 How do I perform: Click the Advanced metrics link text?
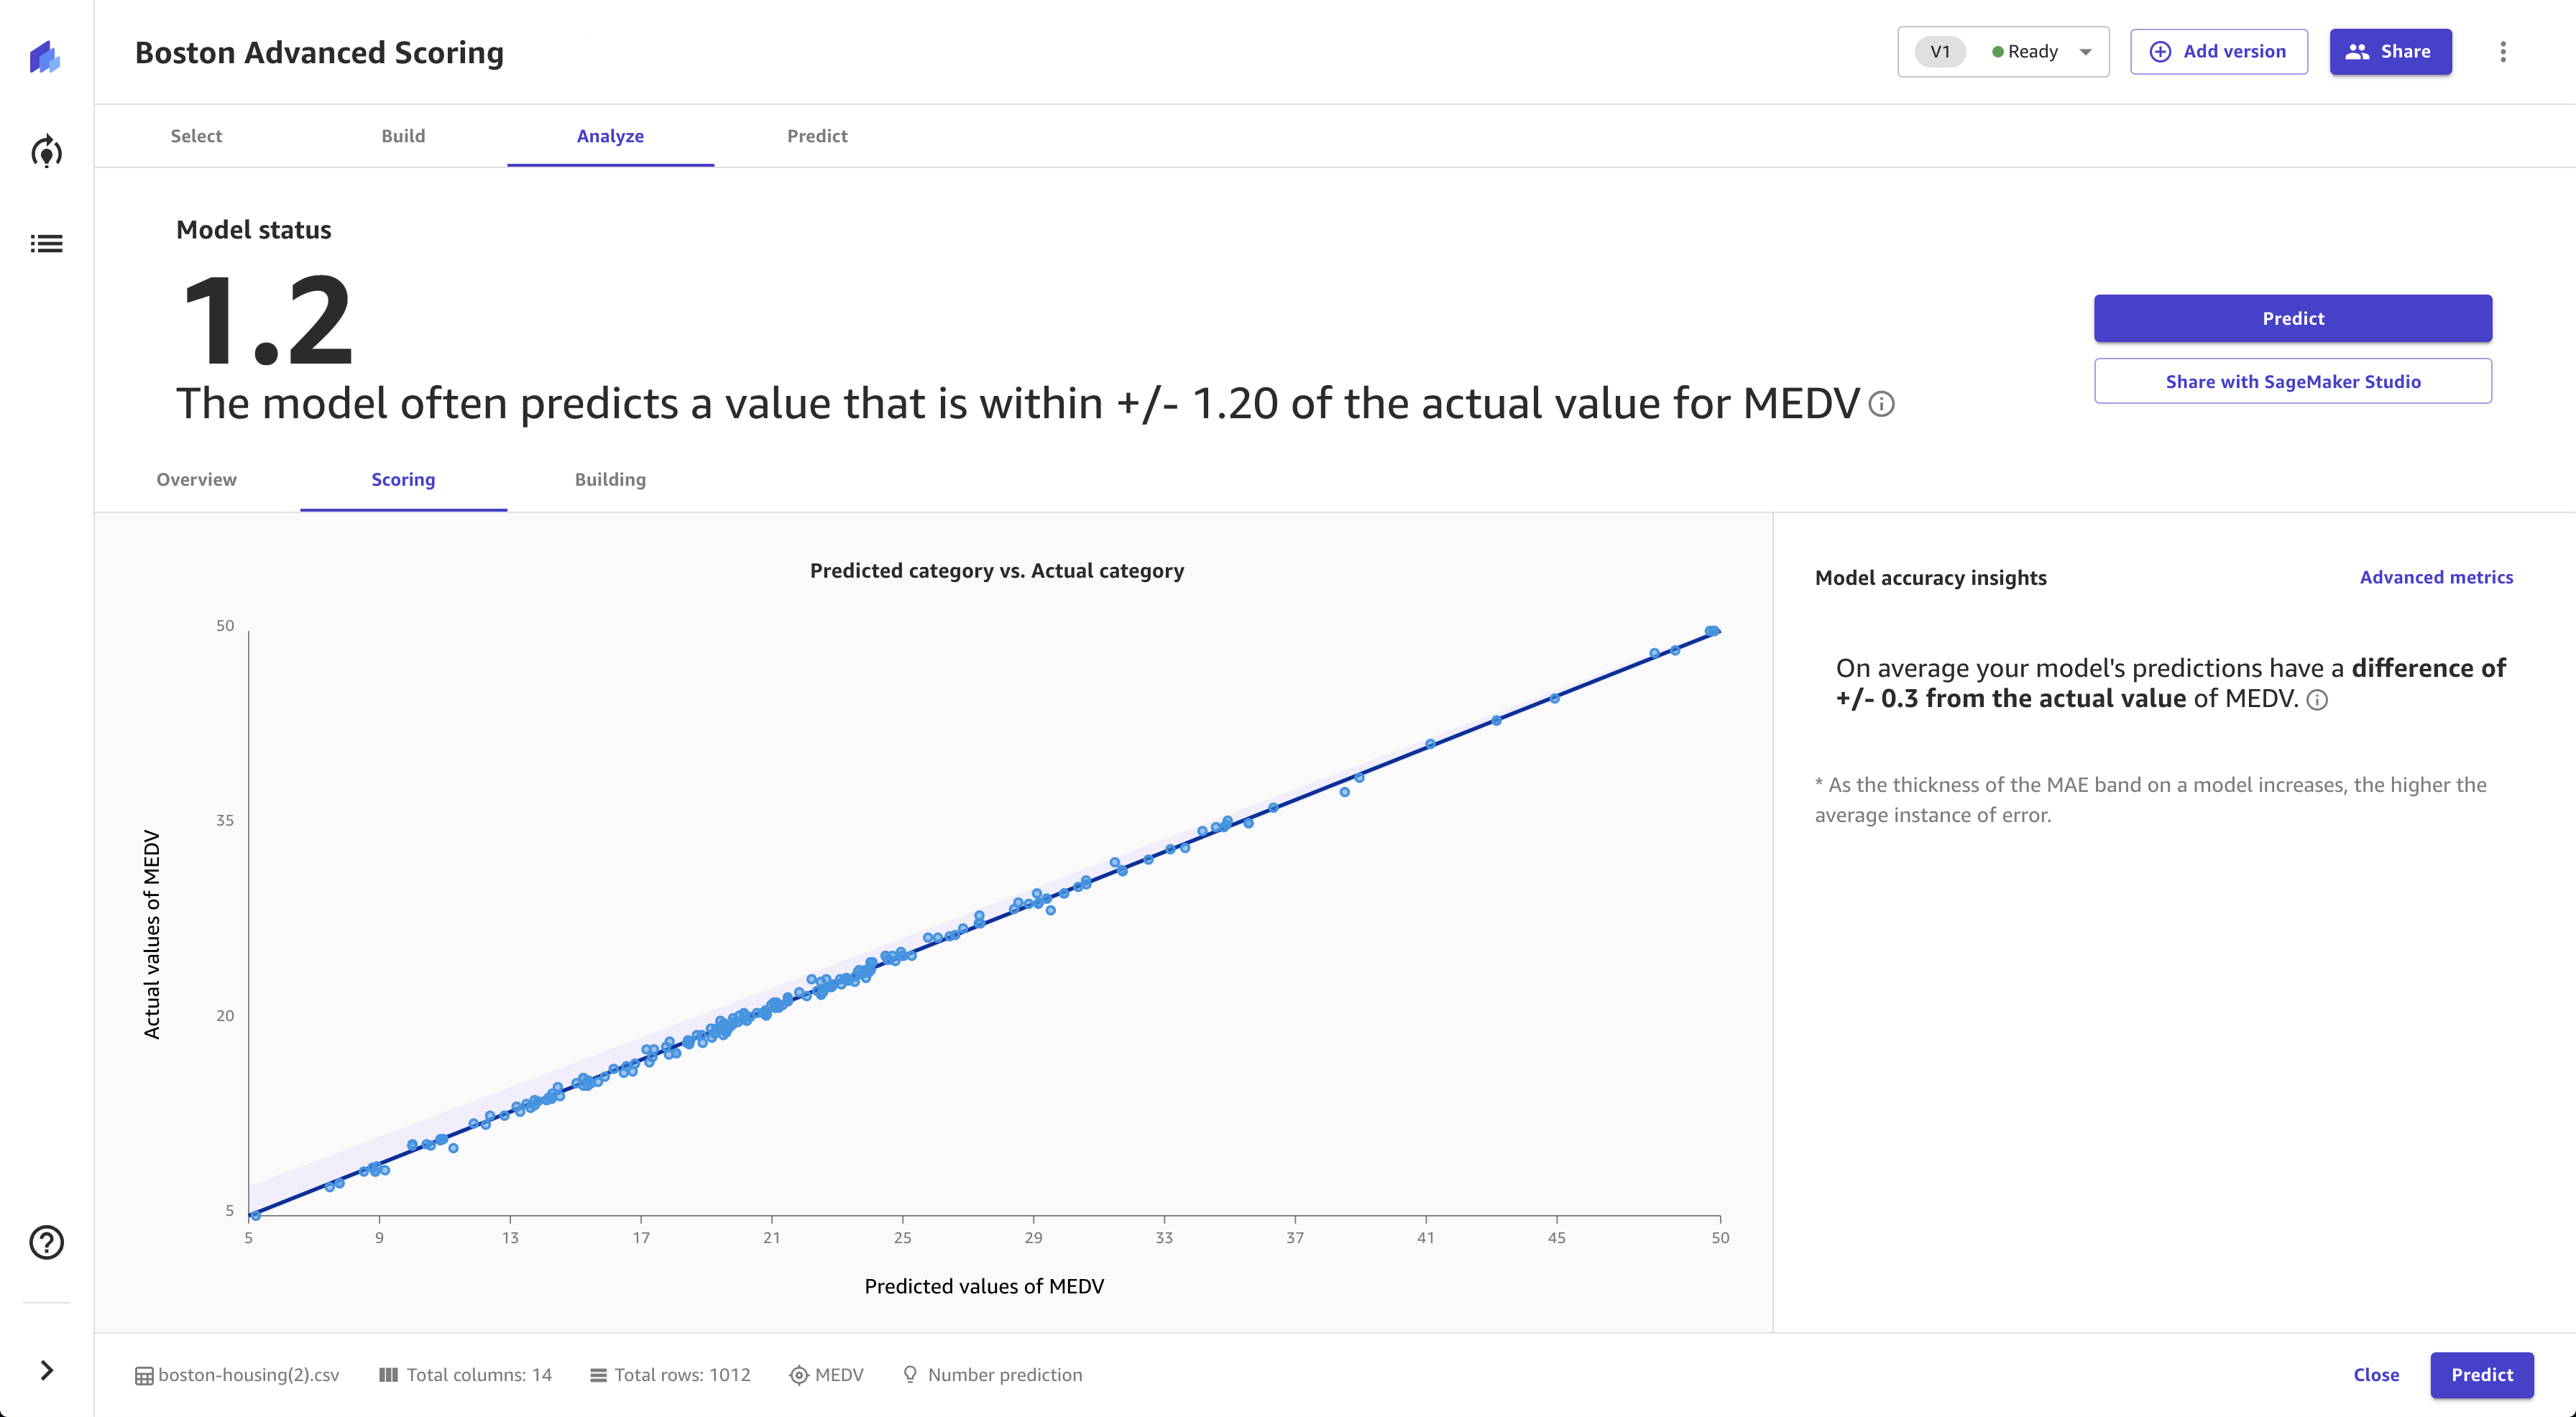pyautogui.click(x=2437, y=576)
